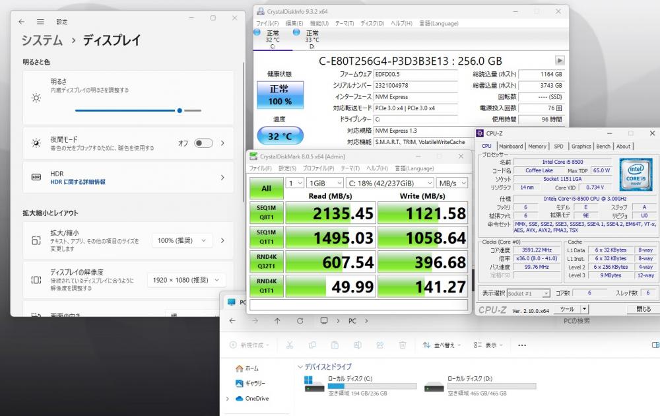660x416 pixels.
Task: Switch to the SPD tab in CPU-Z
Action: (x=558, y=146)
